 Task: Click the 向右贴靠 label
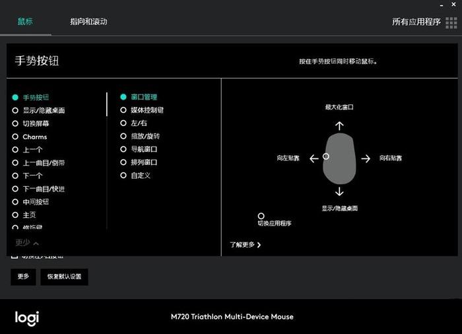[x=391, y=158]
